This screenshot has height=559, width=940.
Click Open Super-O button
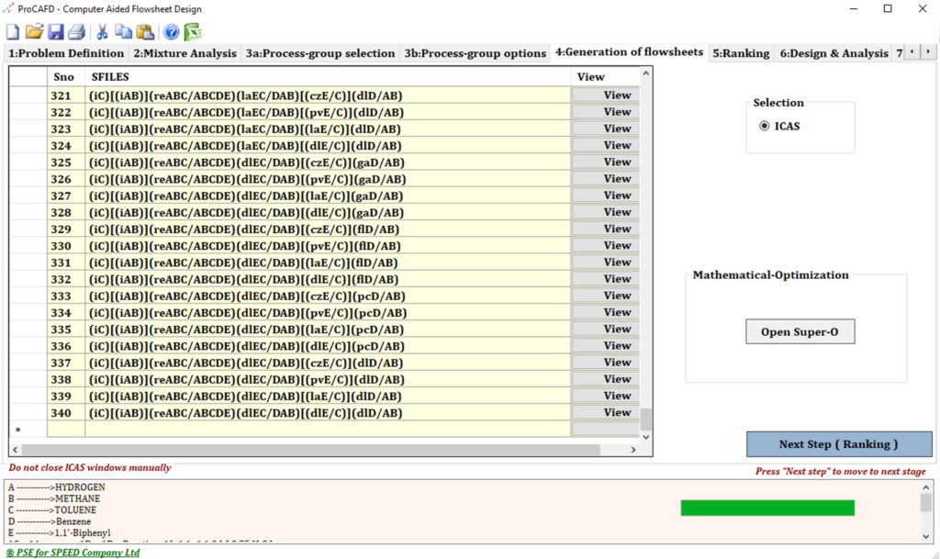pos(800,331)
